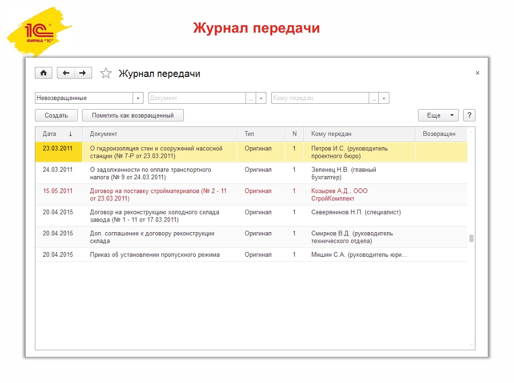This screenshot has width=514, height=383.
Task: Click the Home icon button
Action: (43, 73)
